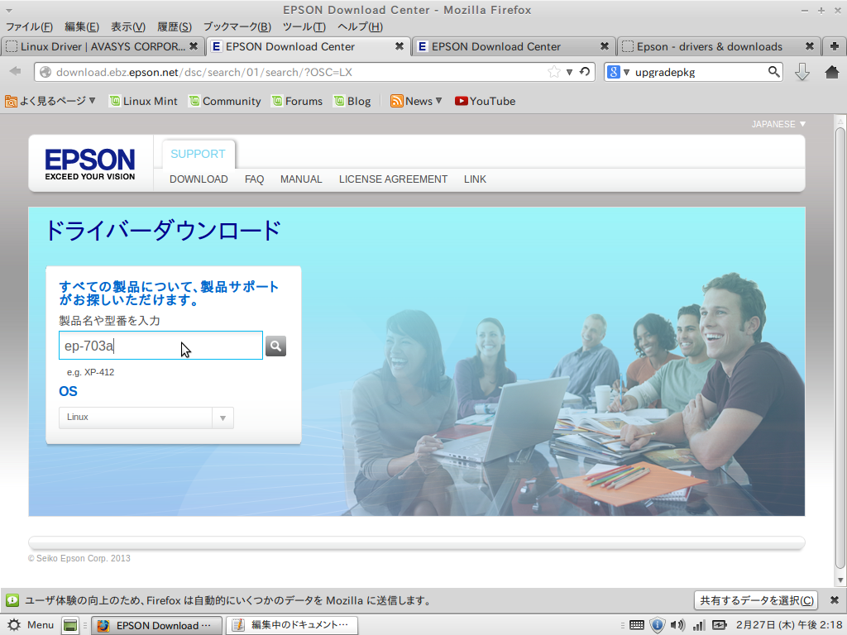This screenshot has width=847, height=635.
Task: Open YouTube bookmark
Action: pos(485,101)
